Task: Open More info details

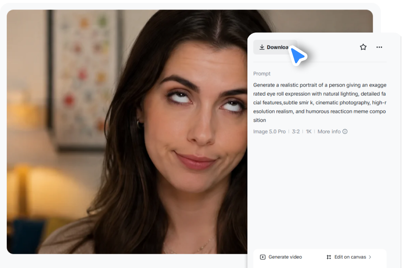Action: (332, 132)
